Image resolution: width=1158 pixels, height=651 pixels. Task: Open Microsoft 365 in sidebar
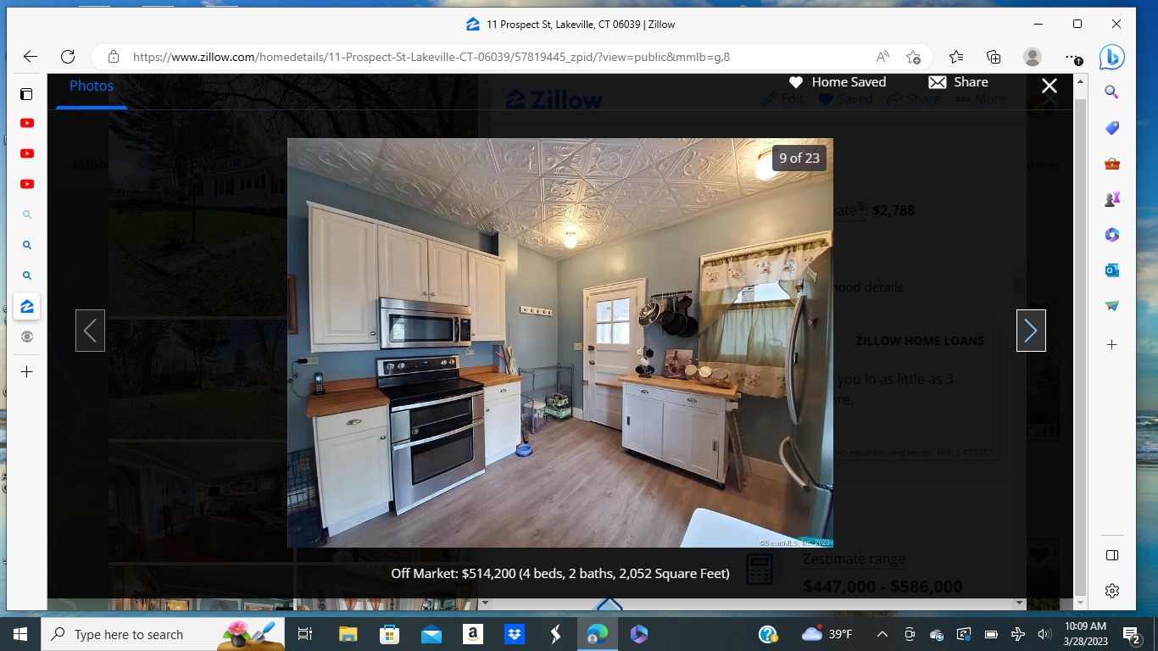click(x=1112, y=235)
